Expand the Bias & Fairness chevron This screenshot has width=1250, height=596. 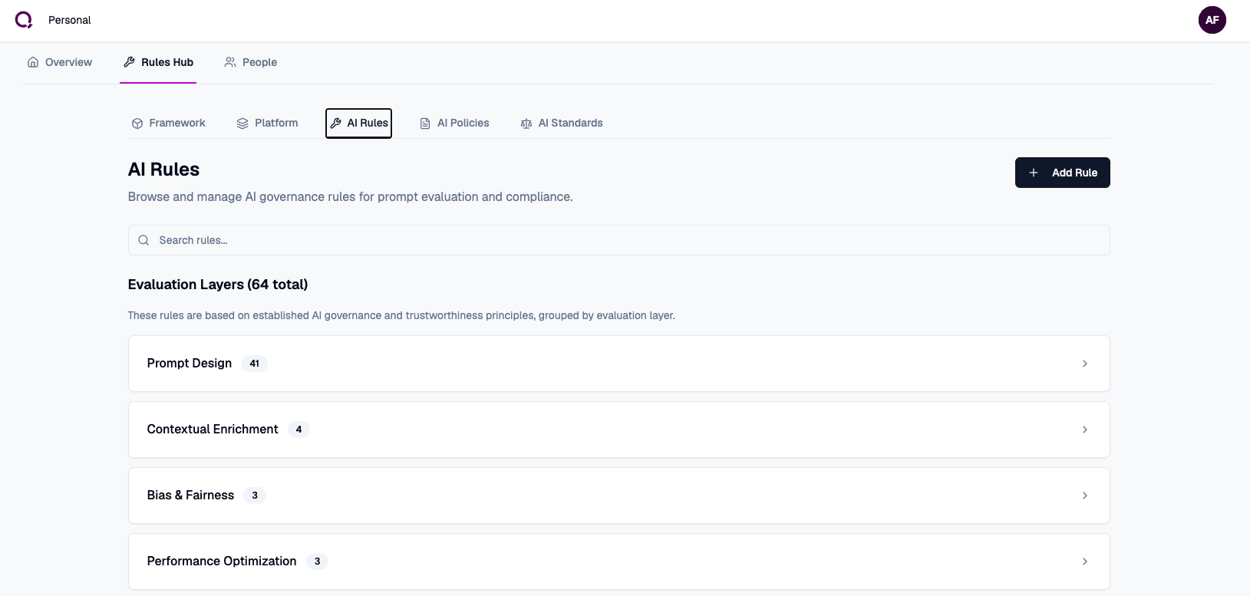[x=1084, y=496]
